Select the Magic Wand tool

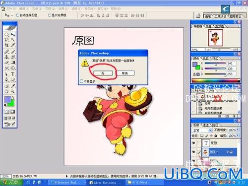(x=13, y=40)
